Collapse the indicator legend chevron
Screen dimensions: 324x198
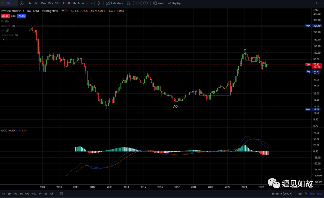pos(4,40)
